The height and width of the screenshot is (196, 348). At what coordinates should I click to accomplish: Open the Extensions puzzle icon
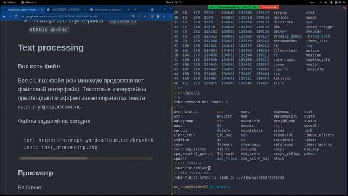(x=158, y=16)
